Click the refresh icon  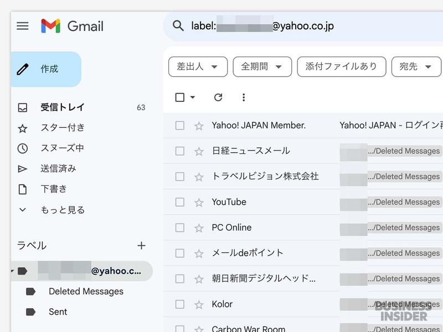218,97
